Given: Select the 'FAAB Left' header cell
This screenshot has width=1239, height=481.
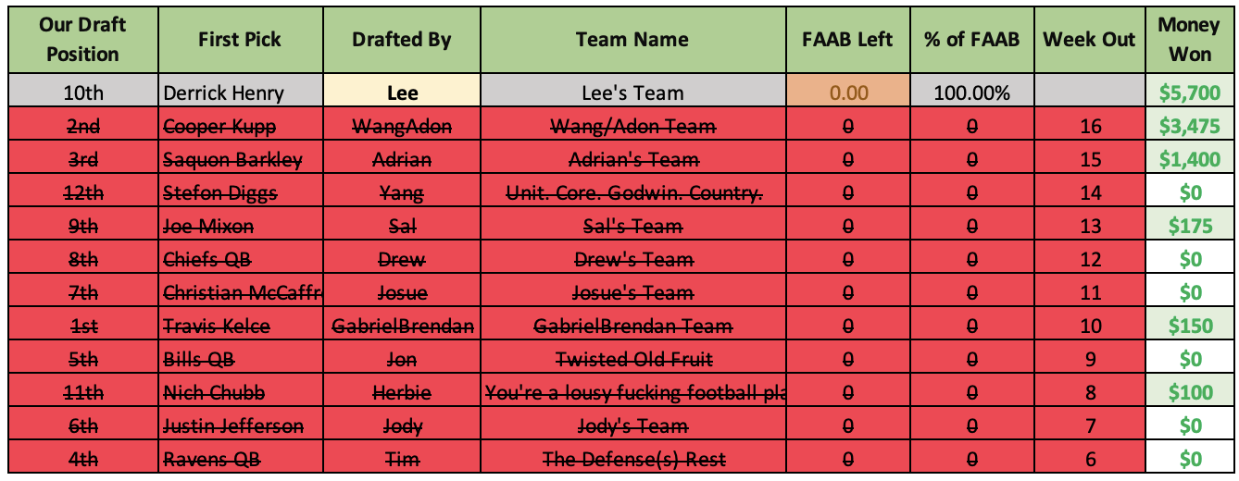Looking at the screenshot, I should [x=847, y=40].
